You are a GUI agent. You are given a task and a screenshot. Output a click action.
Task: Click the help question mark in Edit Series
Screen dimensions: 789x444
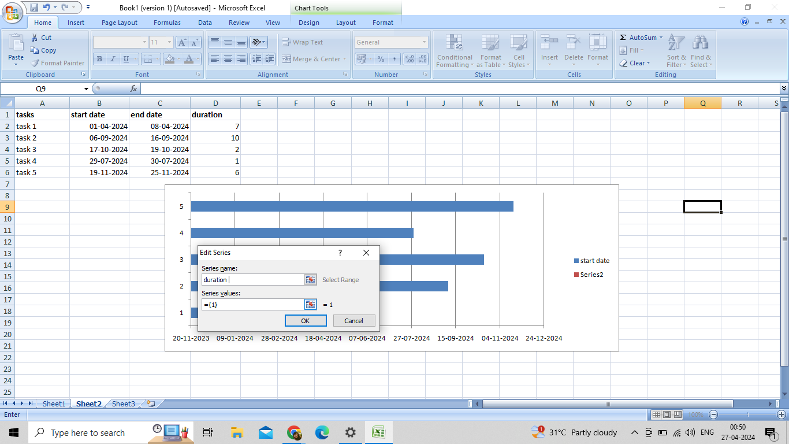[340, 253]
